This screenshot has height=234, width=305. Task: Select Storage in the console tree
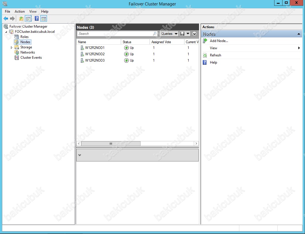tap(26, 47)
